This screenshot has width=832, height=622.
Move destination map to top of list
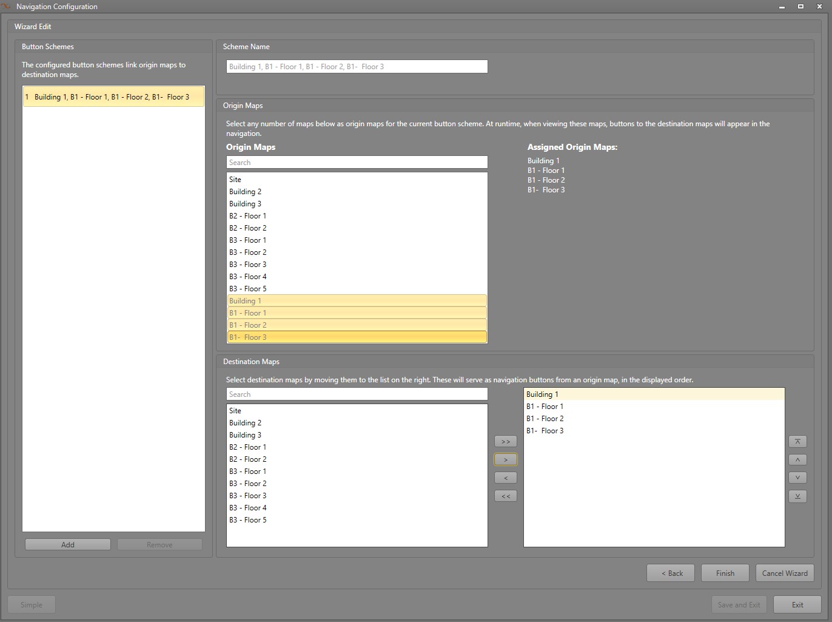pos(797,442)
